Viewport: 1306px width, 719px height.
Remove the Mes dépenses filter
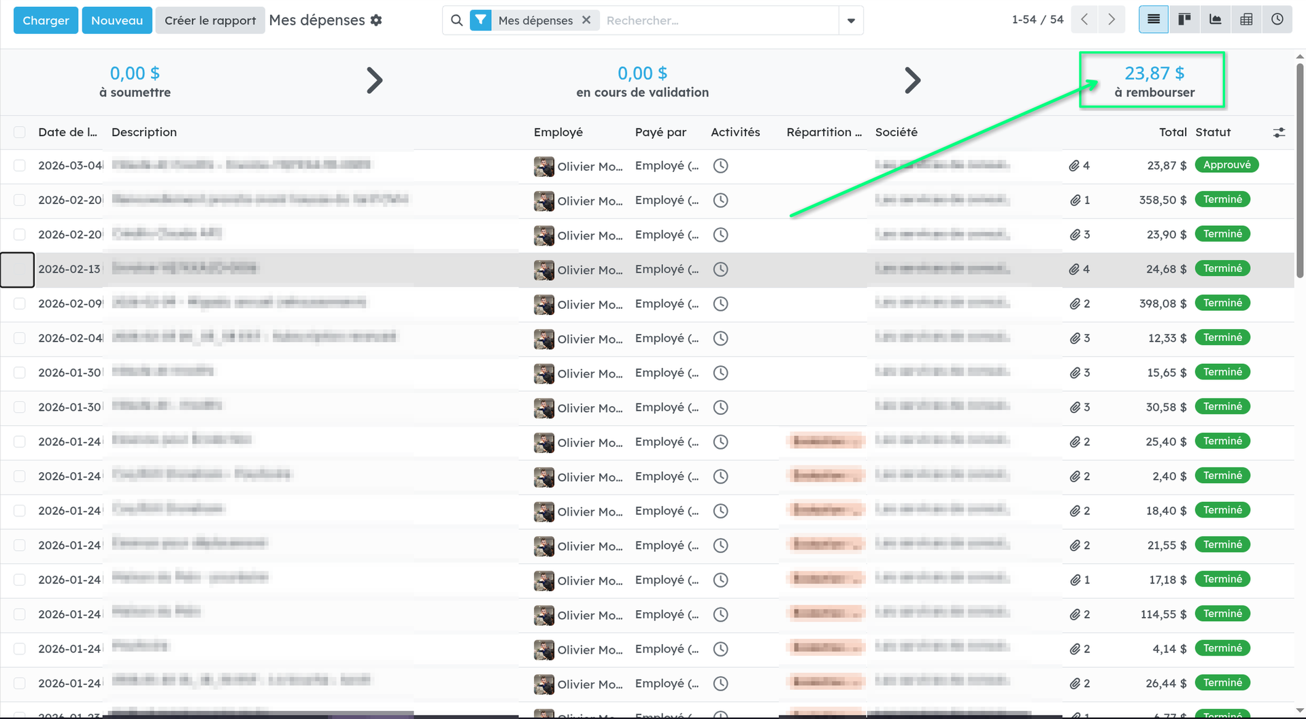coord(586,20)
